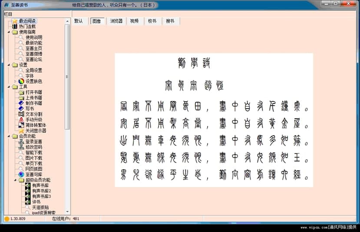Click the 栏目 panel header
The image size is (360, 232).
(8, 14)
